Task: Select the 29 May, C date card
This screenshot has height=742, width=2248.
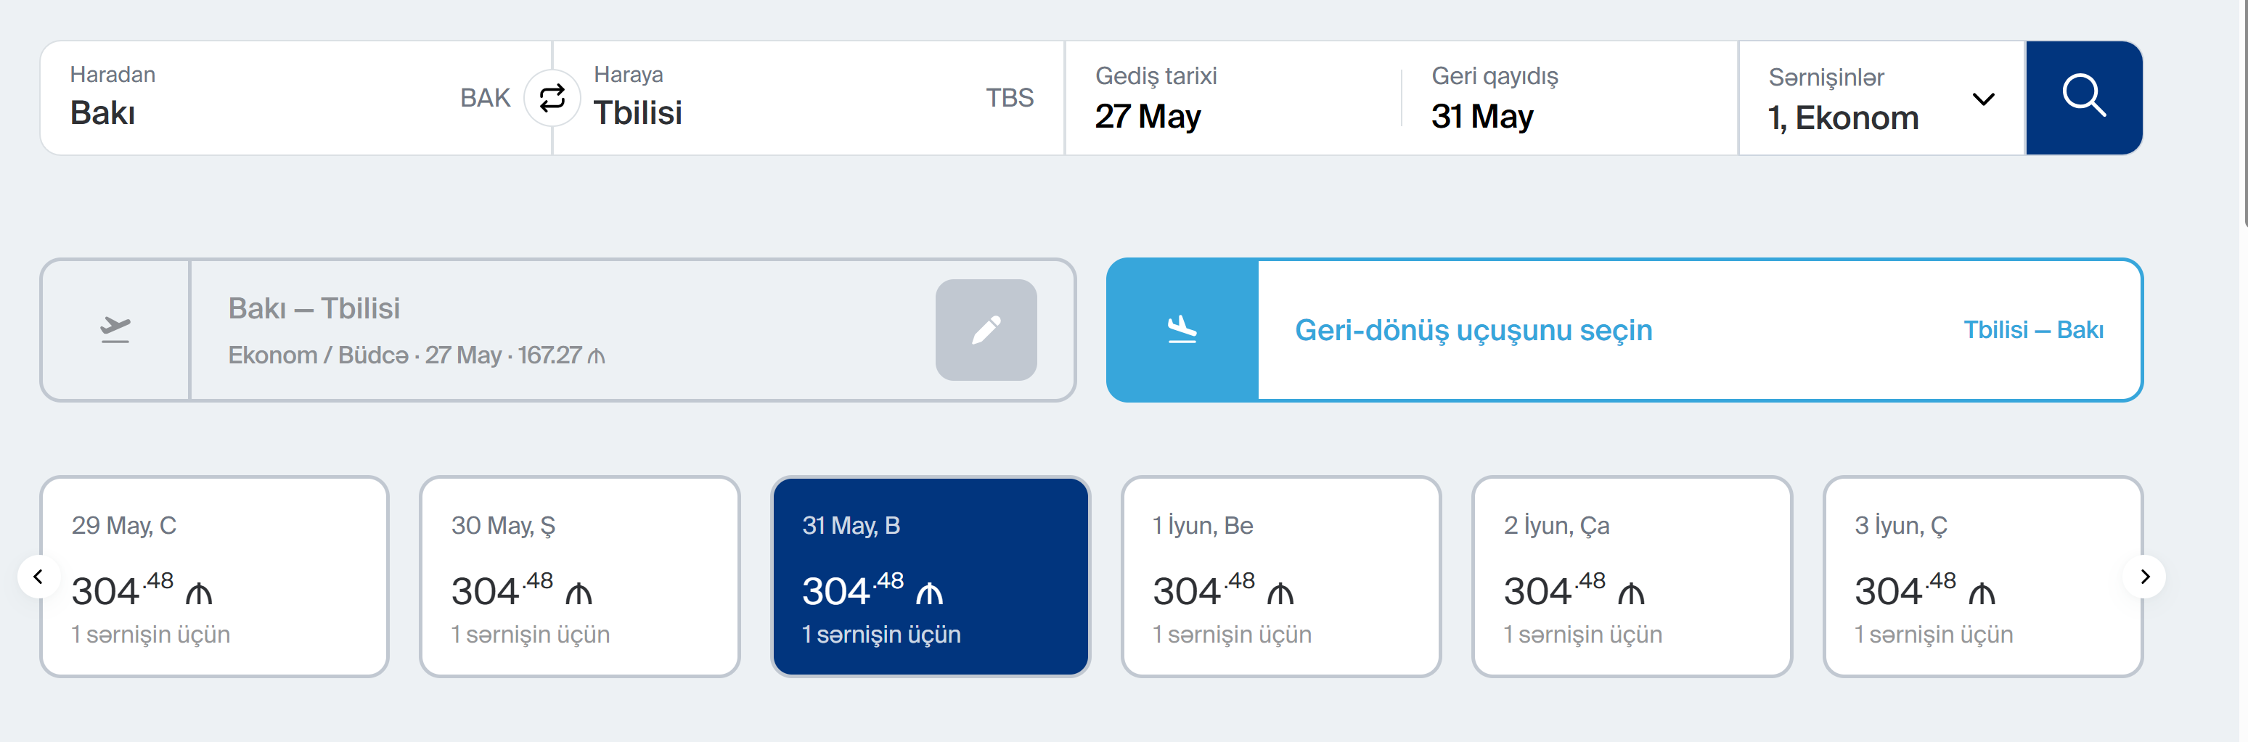Action: coord(214,577)
